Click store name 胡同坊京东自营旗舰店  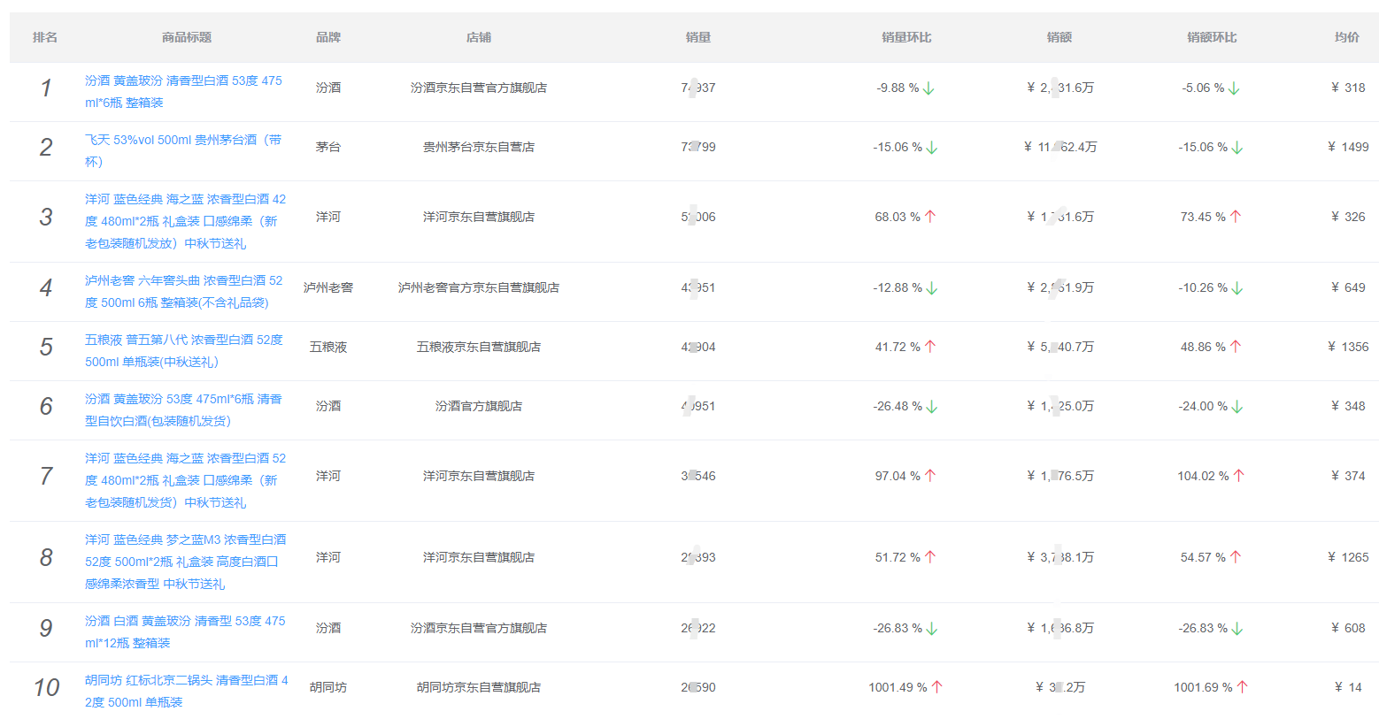click(x=479, y=687)
